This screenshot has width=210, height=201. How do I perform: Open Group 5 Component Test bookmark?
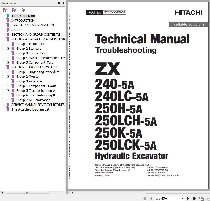pyautogui.click(x=35, y=63)
